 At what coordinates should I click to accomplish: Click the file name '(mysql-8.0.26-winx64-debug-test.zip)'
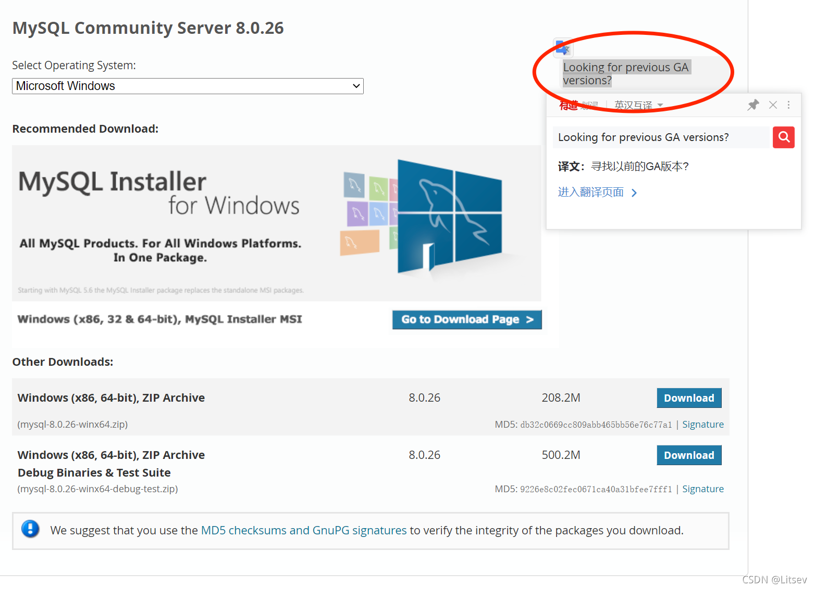click(97, 489)
